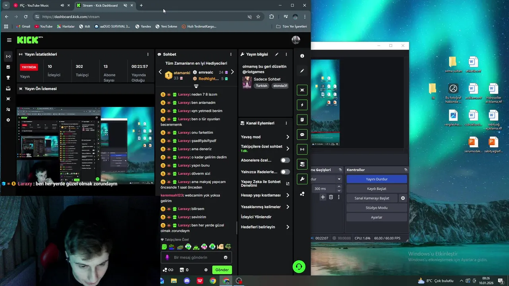Add a scene transition in OBS
509x286 pixels.
click(323, 197)
